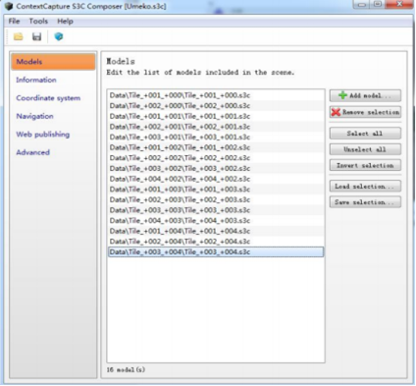Click the blue 3D cube viewer icon
The width and height of the screenshot is (416, 386).
point(59,36)
